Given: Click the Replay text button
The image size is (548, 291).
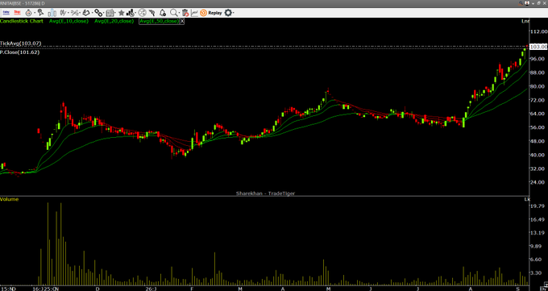Looking at the screenshot, I should (215, 13).
